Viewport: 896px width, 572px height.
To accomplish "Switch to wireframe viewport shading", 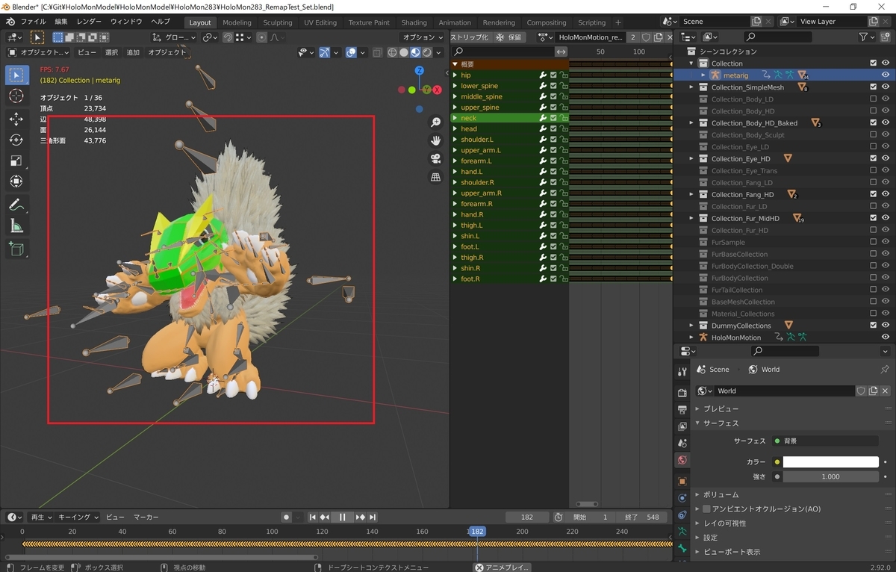I will [393, 52].
